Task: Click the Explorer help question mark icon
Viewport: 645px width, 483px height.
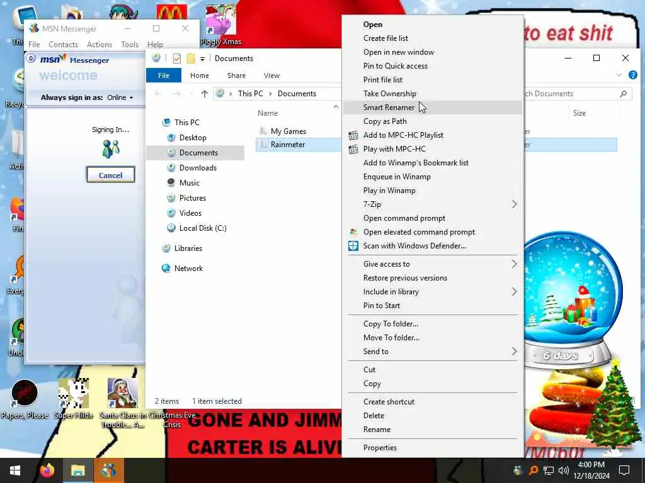Action: click(x=633, y=75)
